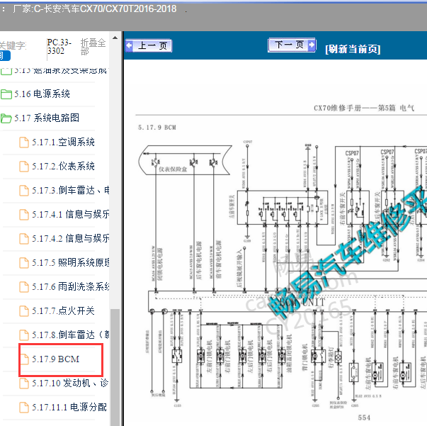The width and height of the screenshot is (427, 426).
Task: Click document icon beside 5.17.4.1 信息与娱乐
Action: [x=24, y=215]
